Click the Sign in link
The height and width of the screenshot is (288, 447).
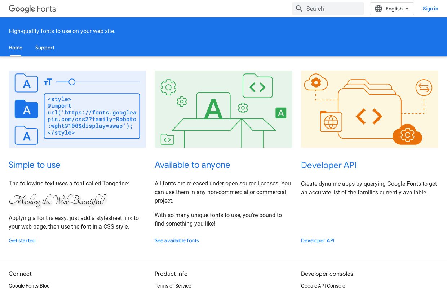(430, 9)
